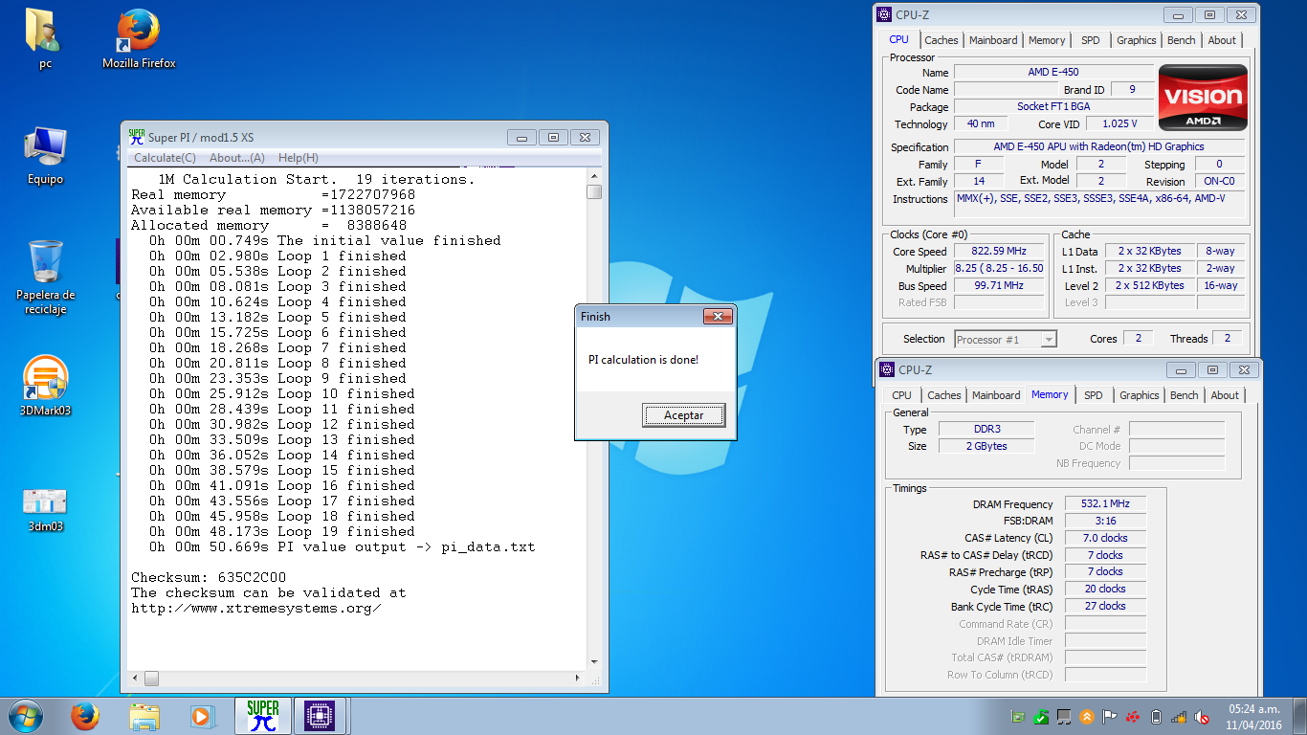Click the Super PI title bar icon

(x=137, y=137)
